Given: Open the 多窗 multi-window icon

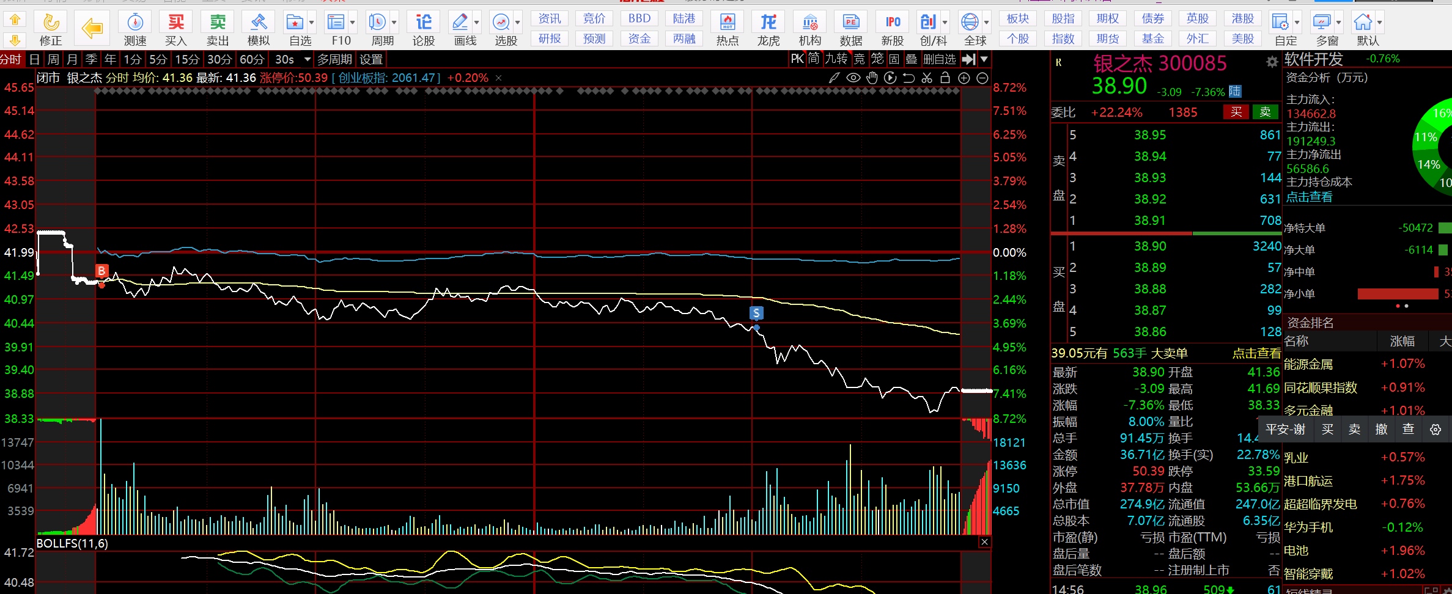Looking at the screenshot, I should pos(1322,23).
